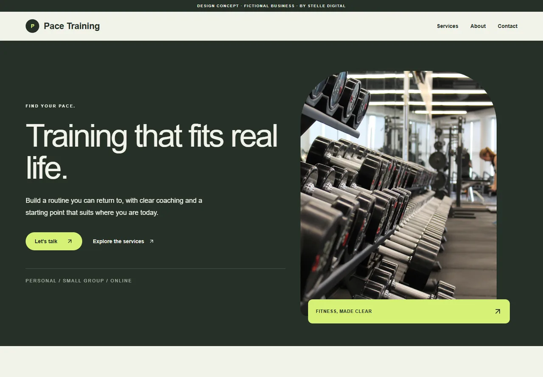Click the arrow icon in Let's talk
The width and height of the screenshot is (543, 377).
[x=70, y=241]
